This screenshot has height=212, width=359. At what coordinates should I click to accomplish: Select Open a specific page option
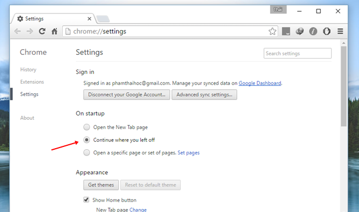point(86,153)
